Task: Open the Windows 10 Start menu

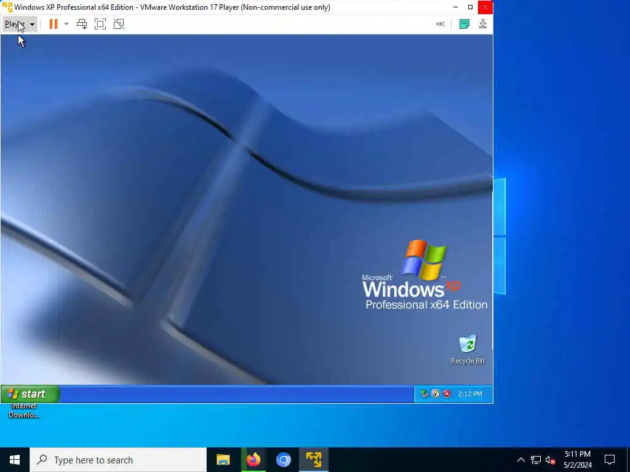Action: point(15,460)
